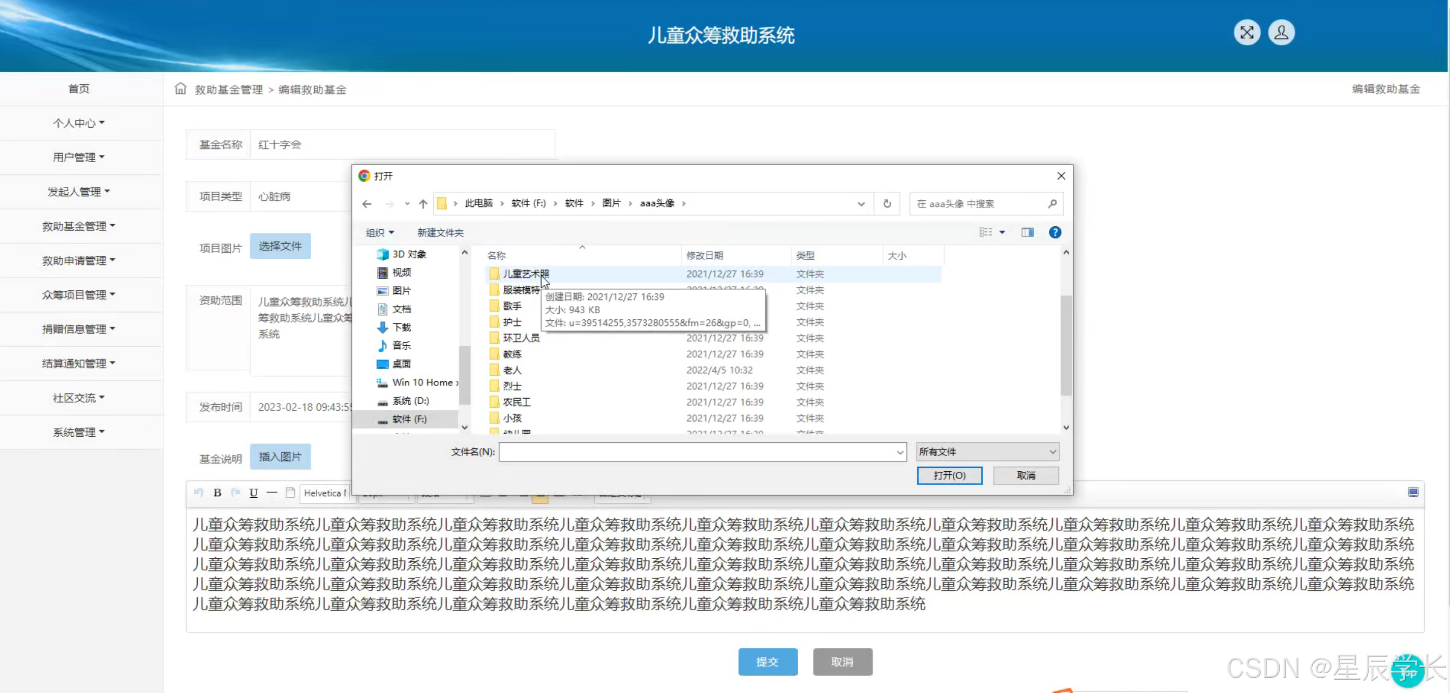The image size is (1450, 693).
Task: Click the 打开(O) button
Action: coord(950,476)
